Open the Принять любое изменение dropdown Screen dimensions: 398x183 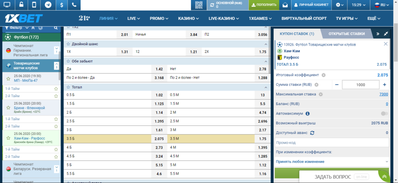(332, 162)
